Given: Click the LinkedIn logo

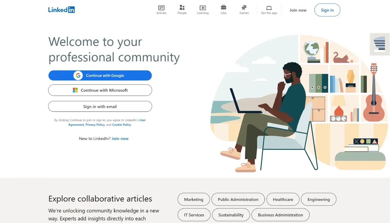Looking at the screenshot, I should pyautogui.click(x=61, y=9).
